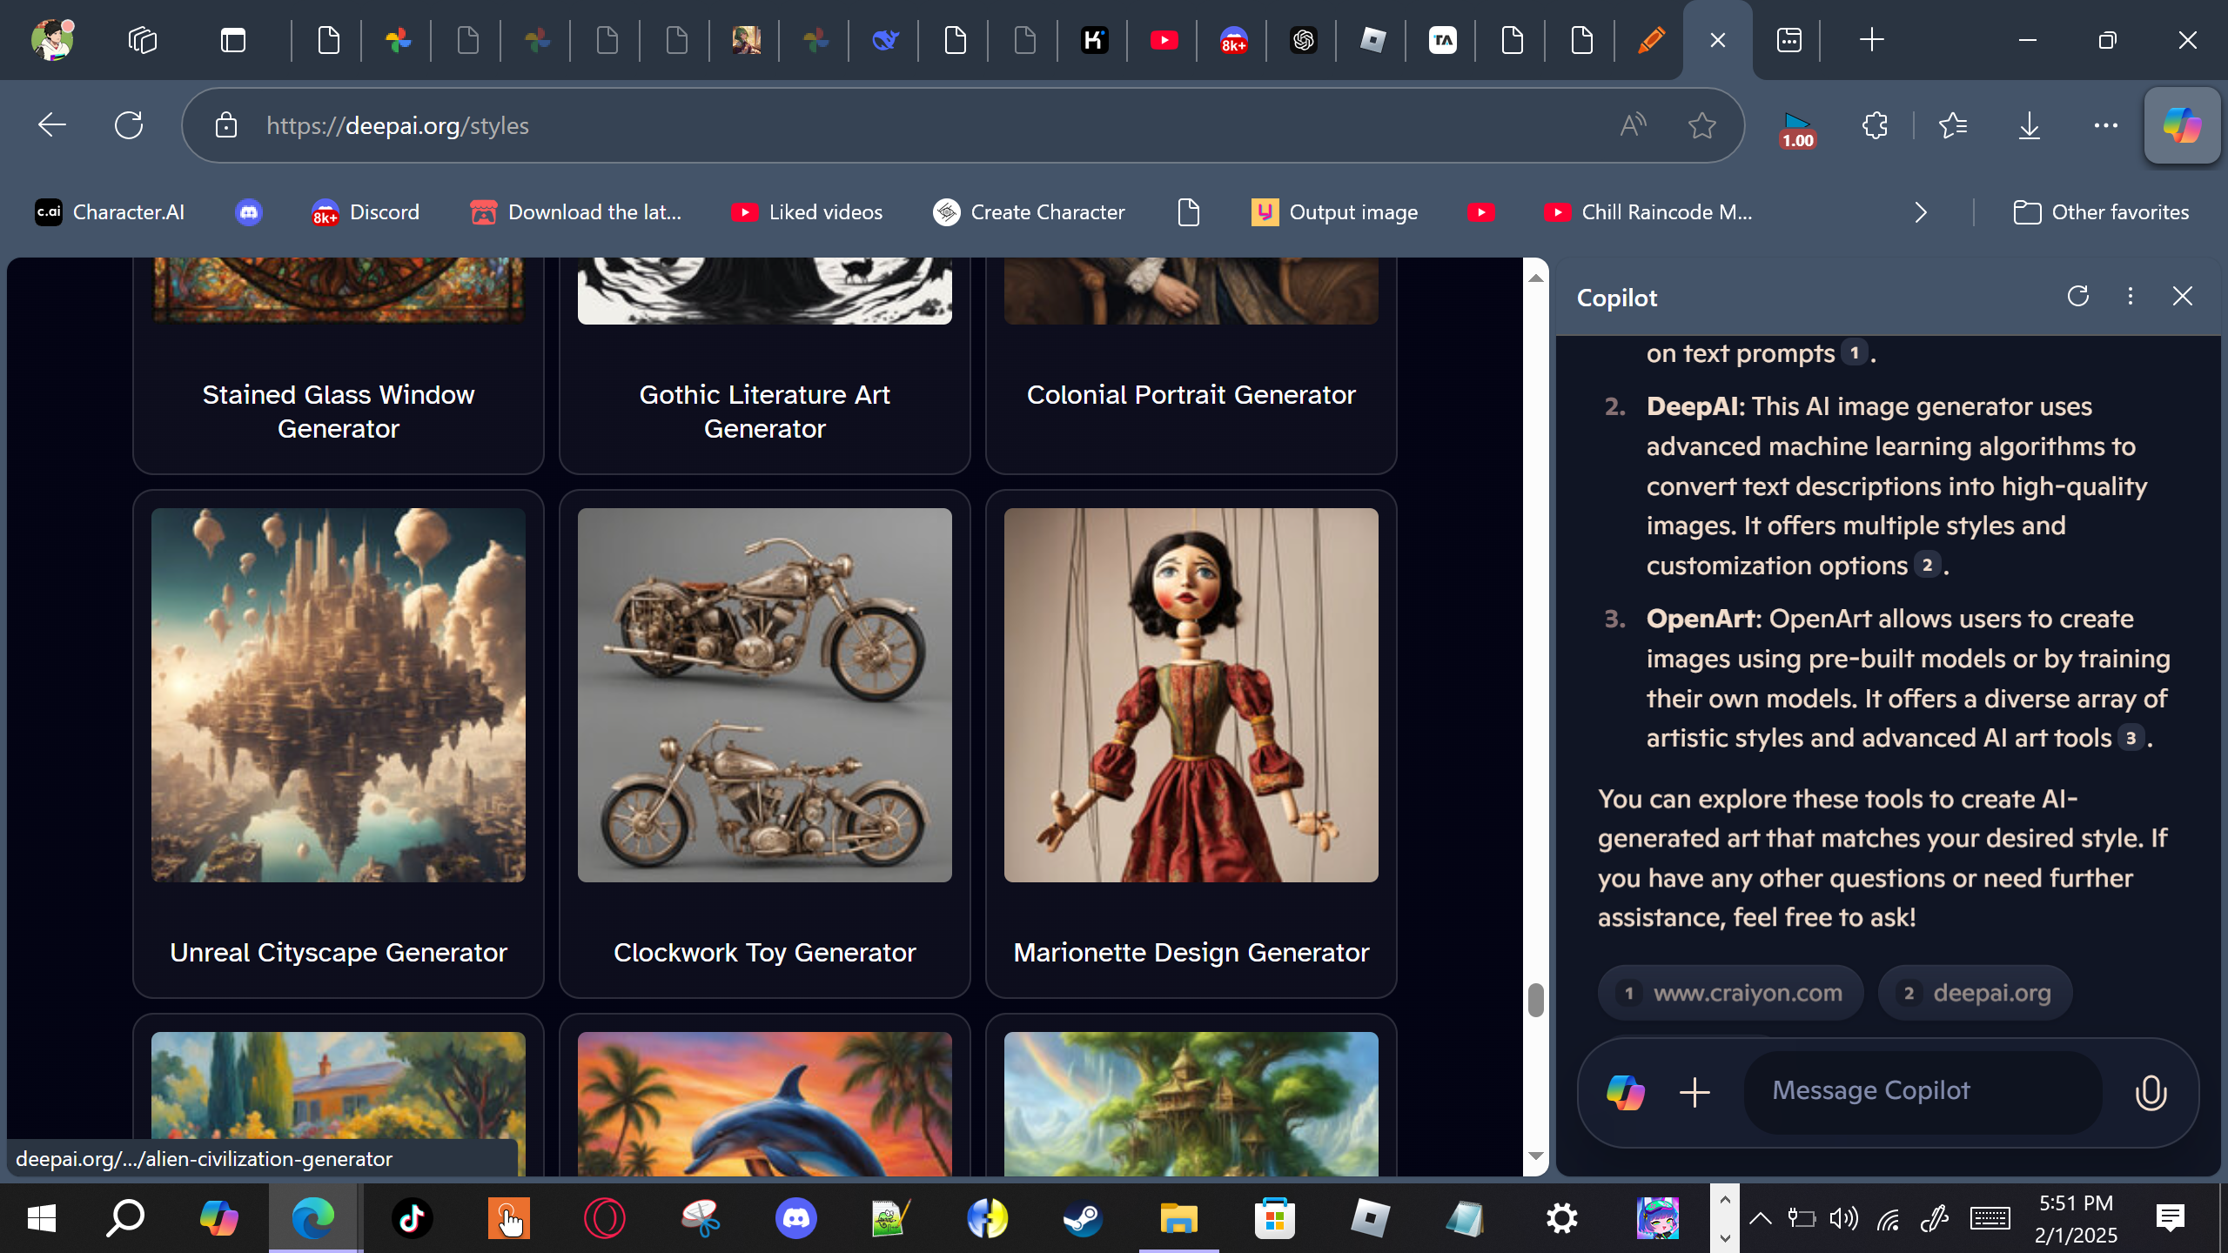The image size is (2228, 1253).
Task: Toggle the Copilot sidebar button in the toolbar
Action: [x=2182, y=125]
